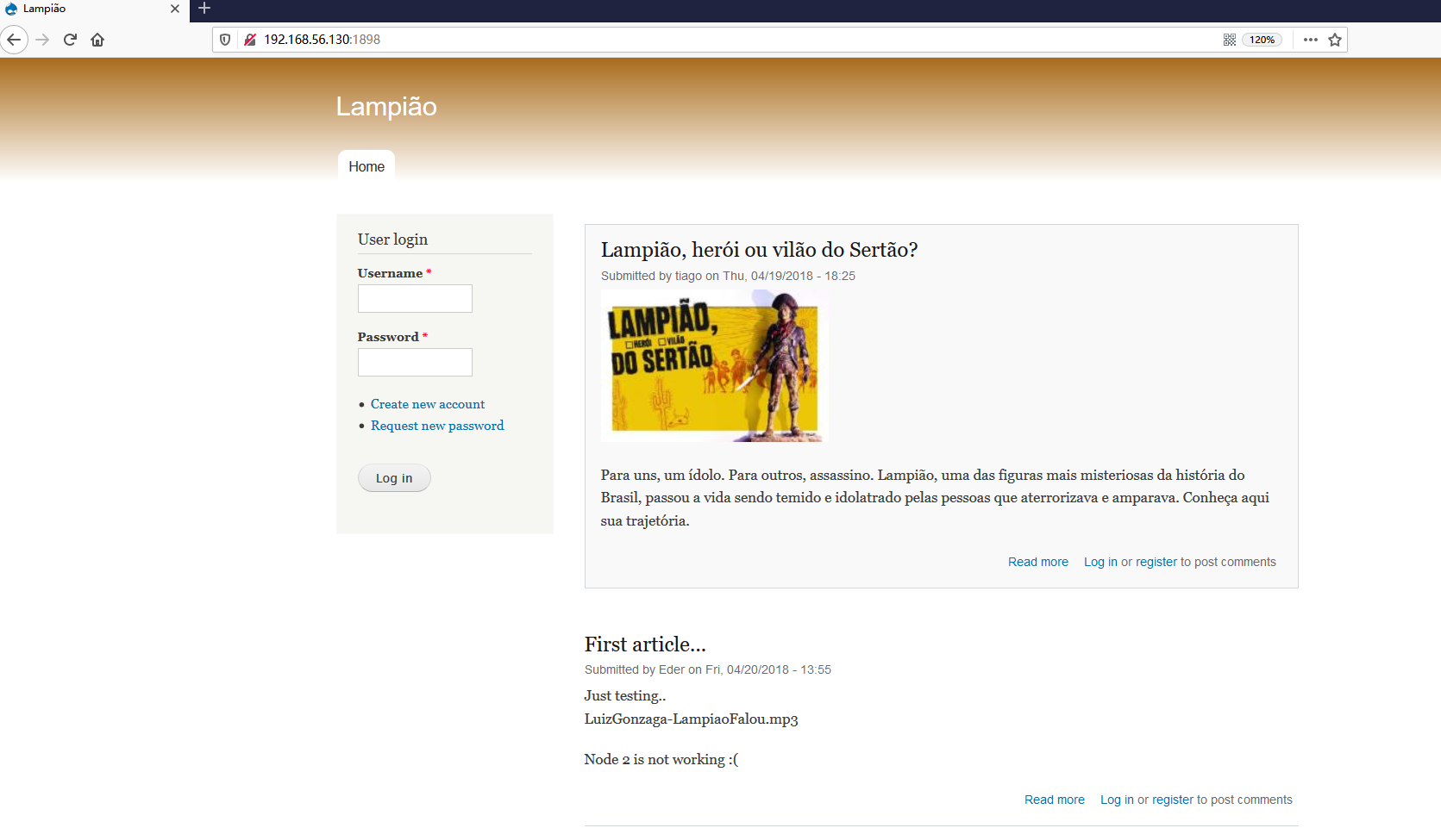Screen dimensions: 1441x828
Task: Go to the browser home icon
Action: 97,40
